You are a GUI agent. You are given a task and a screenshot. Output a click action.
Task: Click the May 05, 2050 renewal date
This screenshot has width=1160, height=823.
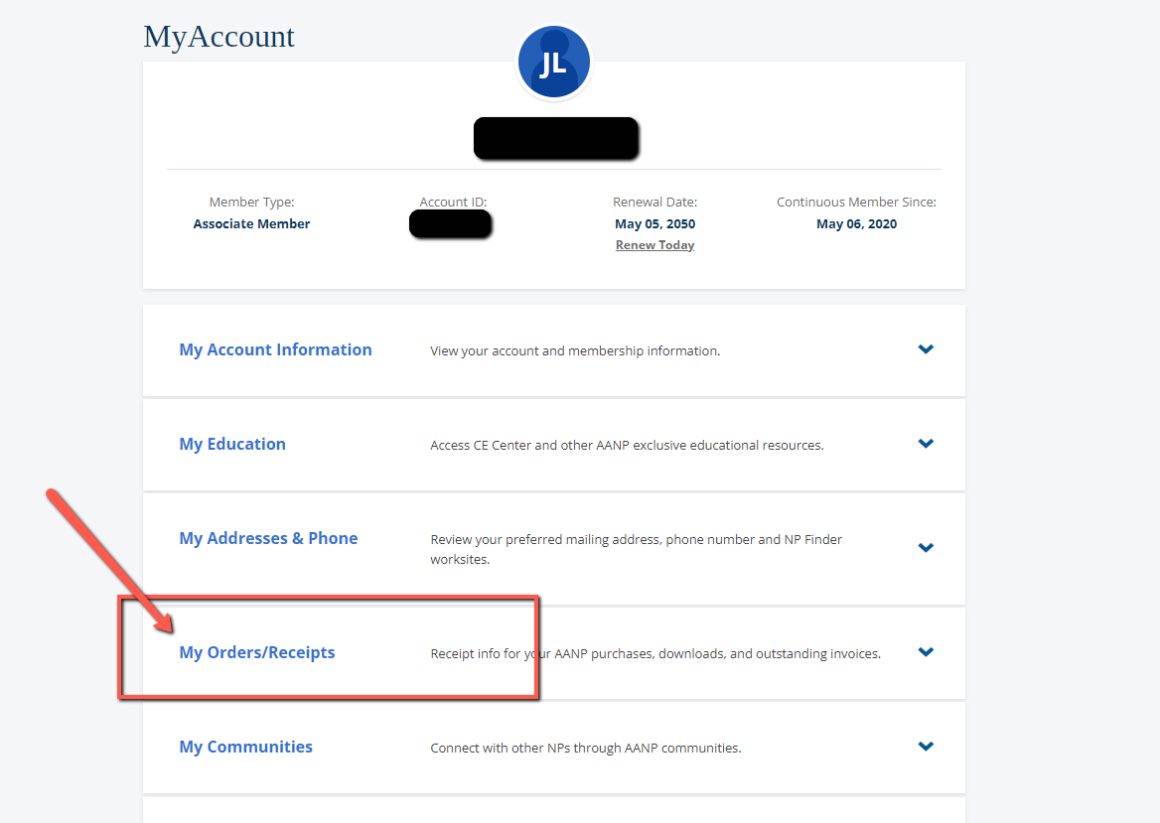click(x=654, y=224)
